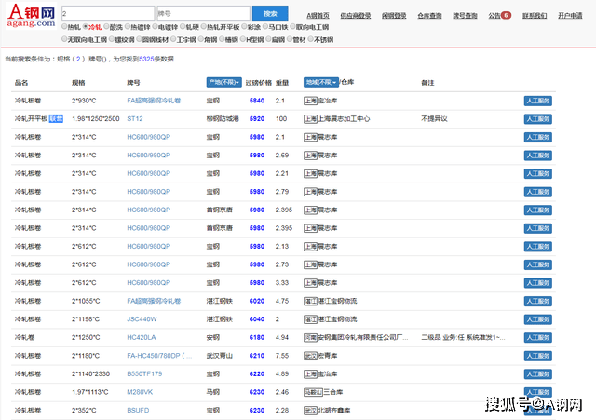596x420 pixels.
Task: Open the JSC440W grade link
Action: pyautogui.click(x=142, y=319)
